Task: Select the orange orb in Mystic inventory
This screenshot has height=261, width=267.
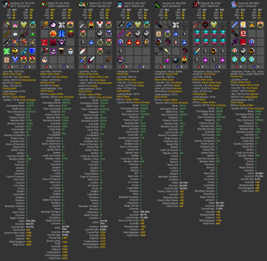Action: (53, 34)
